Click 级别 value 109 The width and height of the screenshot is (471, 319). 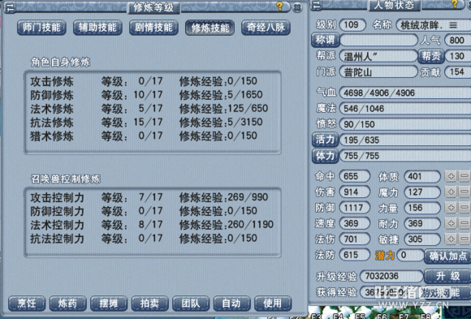352,24
